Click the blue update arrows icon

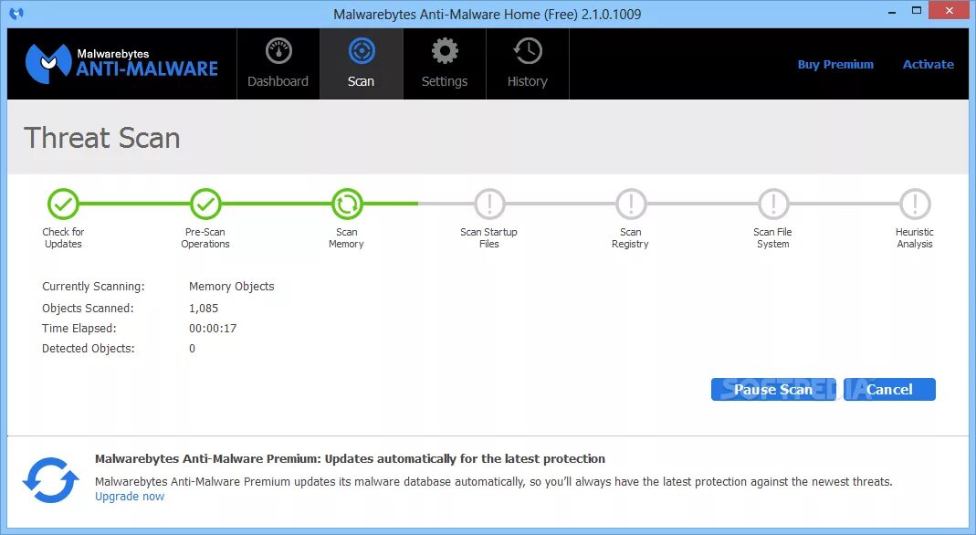[50, 479]
